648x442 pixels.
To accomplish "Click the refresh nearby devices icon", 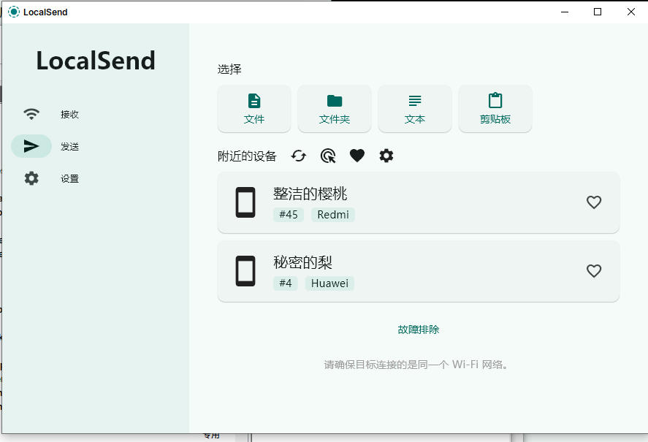I will 298,156.
